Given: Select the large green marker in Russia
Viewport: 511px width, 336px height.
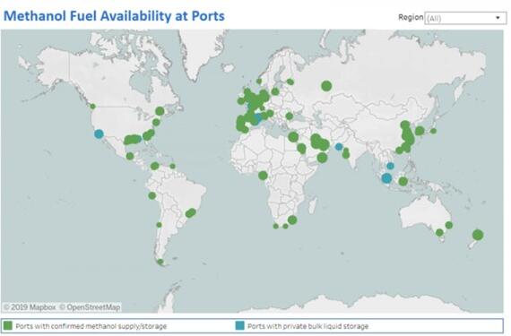Looking at the screenshot, I should (326, 86).
